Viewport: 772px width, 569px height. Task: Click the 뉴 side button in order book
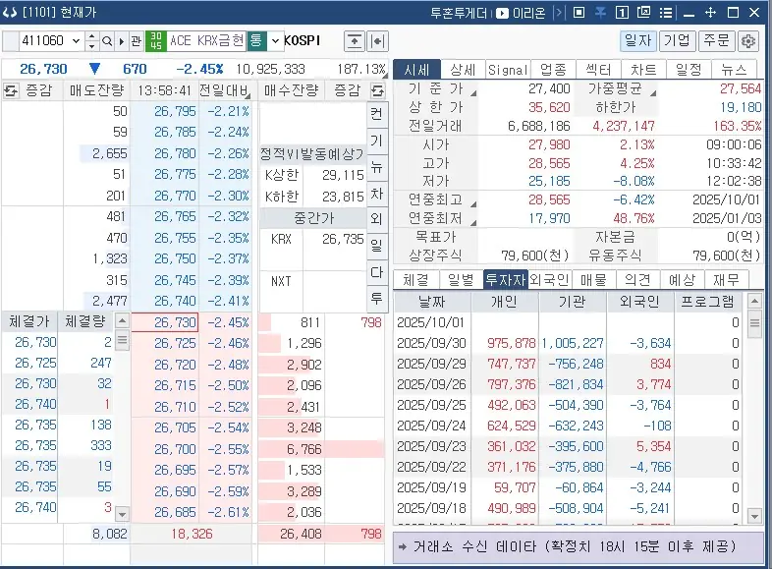coord(376,165)
